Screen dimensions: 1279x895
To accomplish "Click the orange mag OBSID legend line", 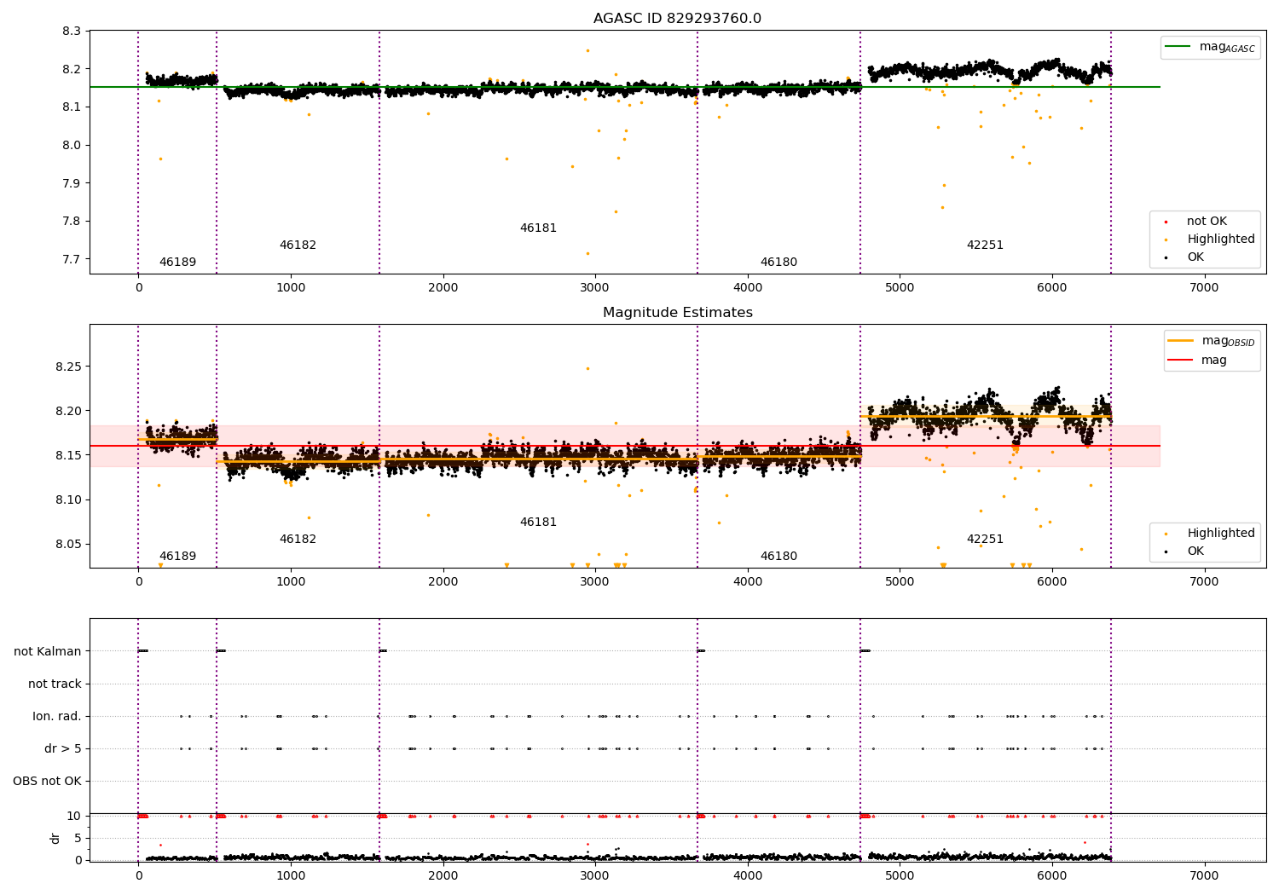I will pos(1181,341).
